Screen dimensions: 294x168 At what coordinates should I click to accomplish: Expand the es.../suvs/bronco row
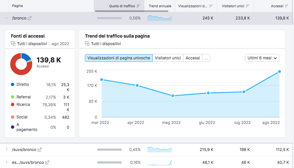coord(6,162)
